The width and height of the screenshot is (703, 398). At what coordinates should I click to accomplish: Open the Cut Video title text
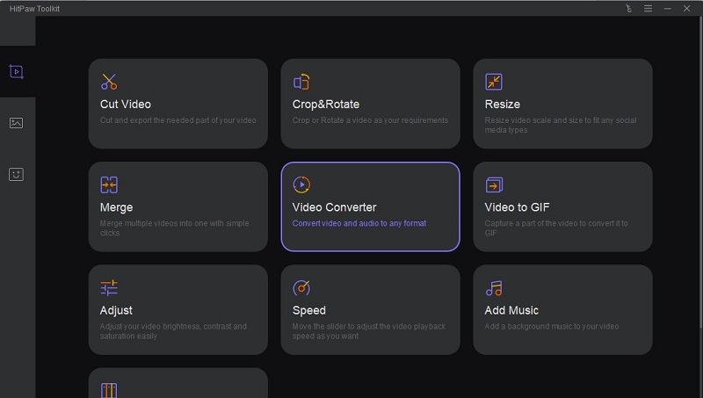pos(126,105)
